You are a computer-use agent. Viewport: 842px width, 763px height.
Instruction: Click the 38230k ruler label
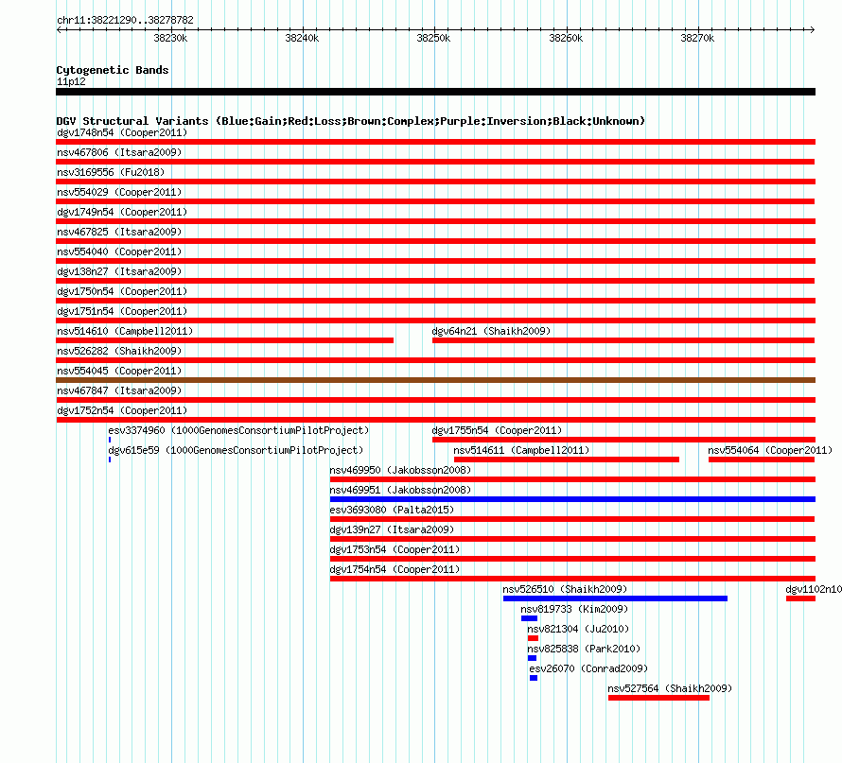point(170,38)
